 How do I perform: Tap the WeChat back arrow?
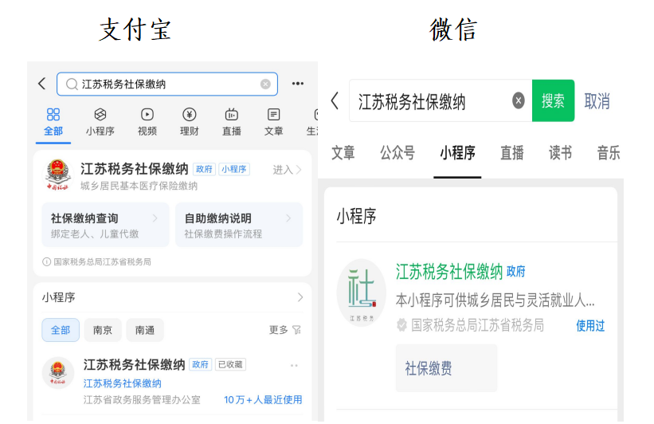335,101
